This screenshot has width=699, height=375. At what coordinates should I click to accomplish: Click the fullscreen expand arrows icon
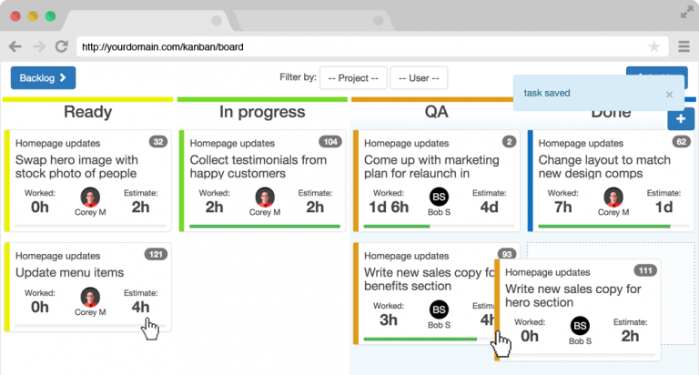tap(685, 12)
